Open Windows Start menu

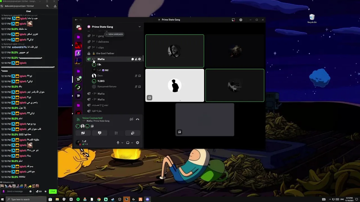point(2,199)
